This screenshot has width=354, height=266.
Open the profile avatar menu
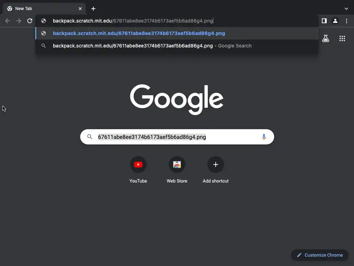(335, 21)
